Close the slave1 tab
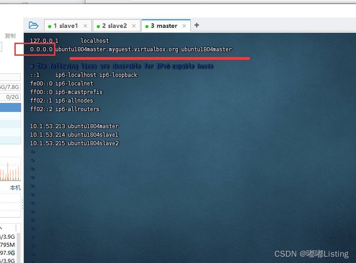 tap(86, 26)
